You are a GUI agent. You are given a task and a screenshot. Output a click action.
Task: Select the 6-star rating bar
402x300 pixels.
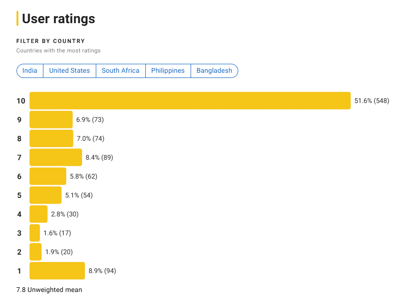(x=48, y=176)
